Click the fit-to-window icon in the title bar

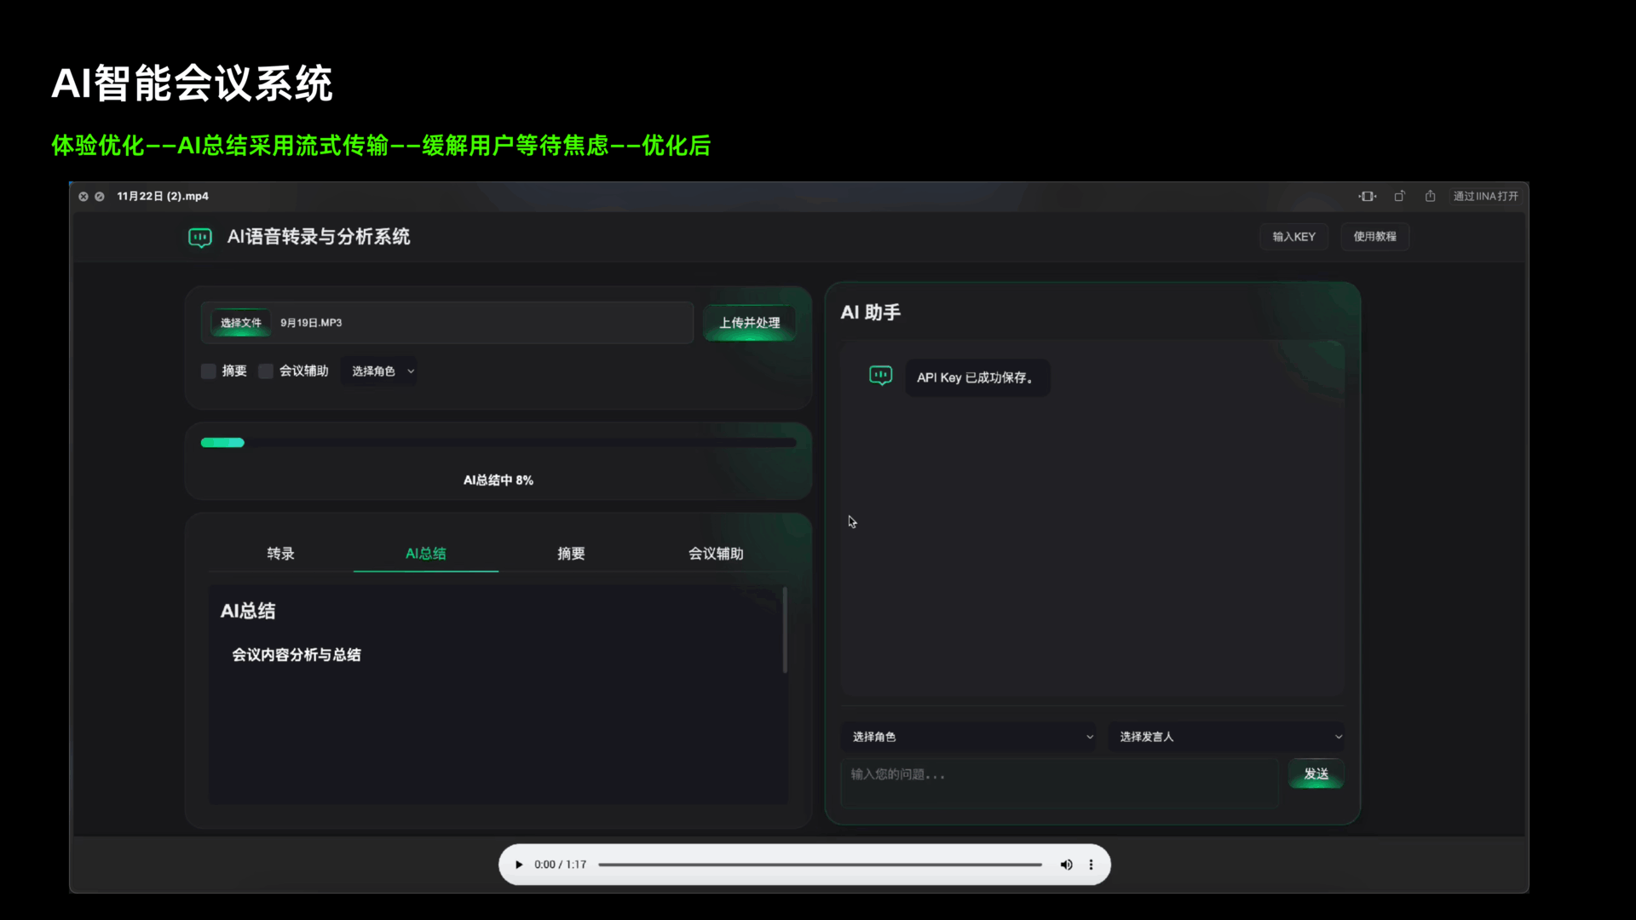pyautogui.click(x=1367, y=196)
